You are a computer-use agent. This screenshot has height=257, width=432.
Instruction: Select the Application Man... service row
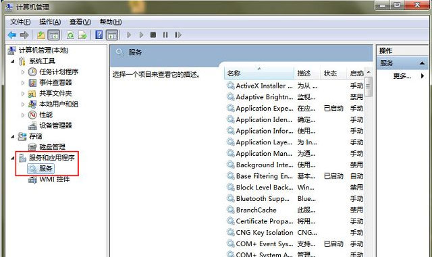point(295,153)
